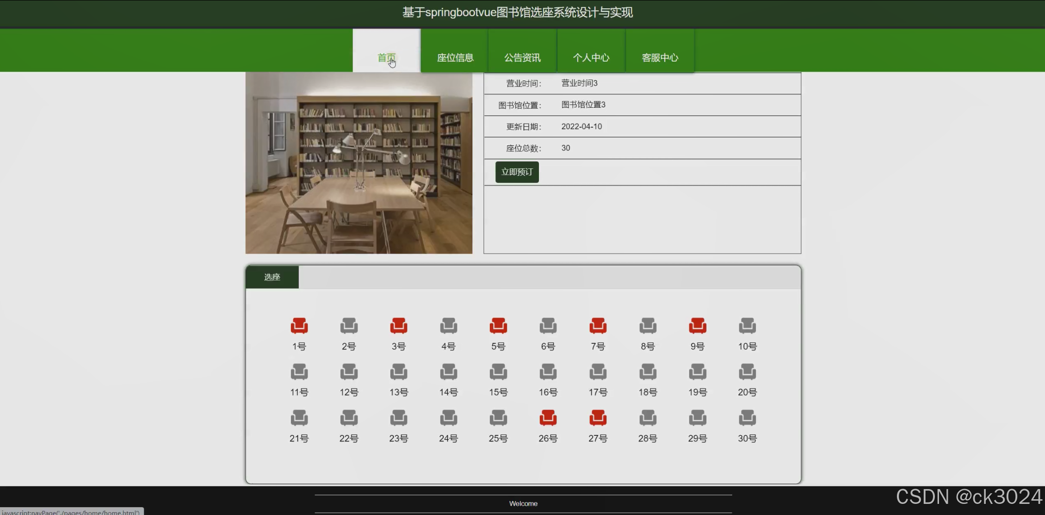Open the 座位信息 navigation tab
Viewport: 1045px width, 515px height.
tap(455, 57)
